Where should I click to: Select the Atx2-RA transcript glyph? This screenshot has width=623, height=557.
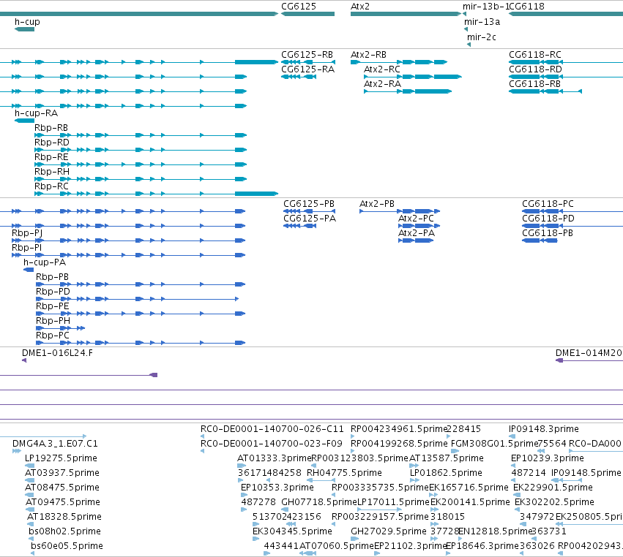(408, 91)
